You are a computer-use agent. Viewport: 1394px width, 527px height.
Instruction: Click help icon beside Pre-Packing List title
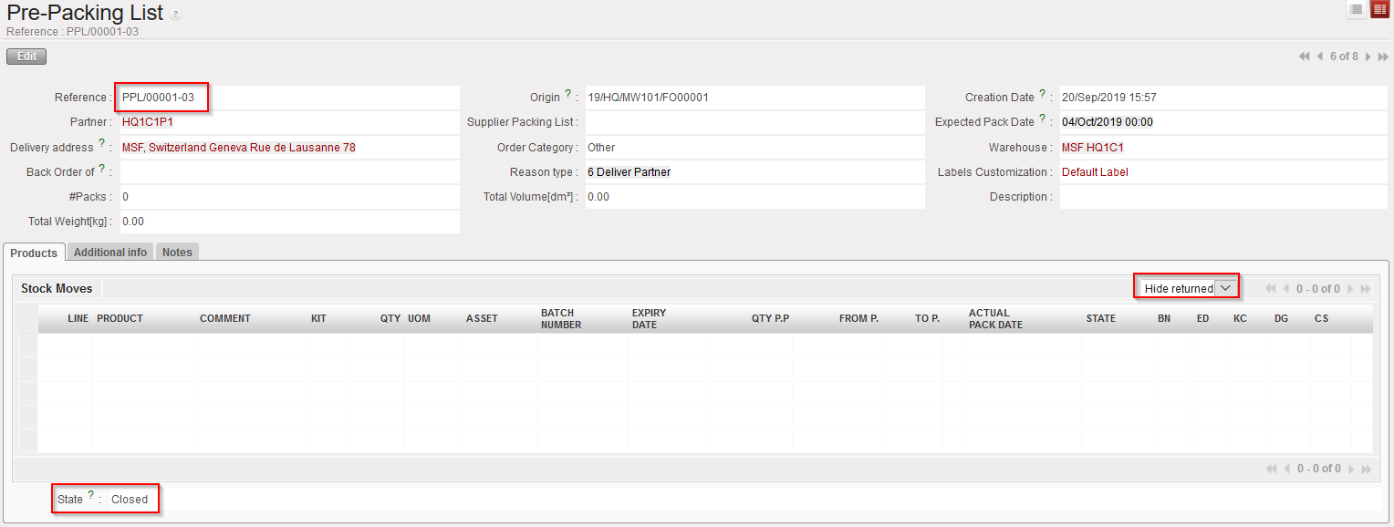pos(175,15)
